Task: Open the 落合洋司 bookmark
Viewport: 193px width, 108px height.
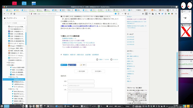Action: click(18, 94)
